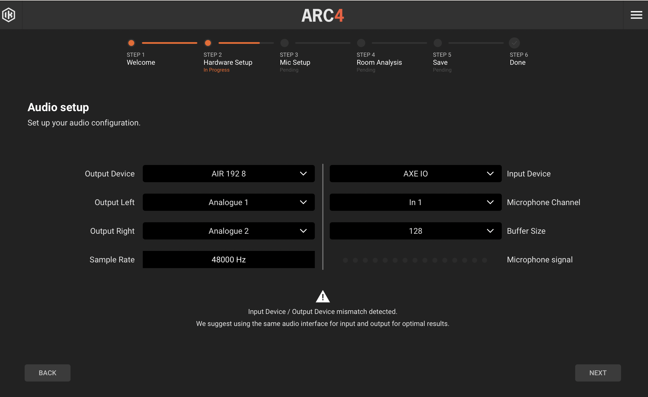
Task: Go to the Hardware Setup step label
Action: tap(228, 62)
